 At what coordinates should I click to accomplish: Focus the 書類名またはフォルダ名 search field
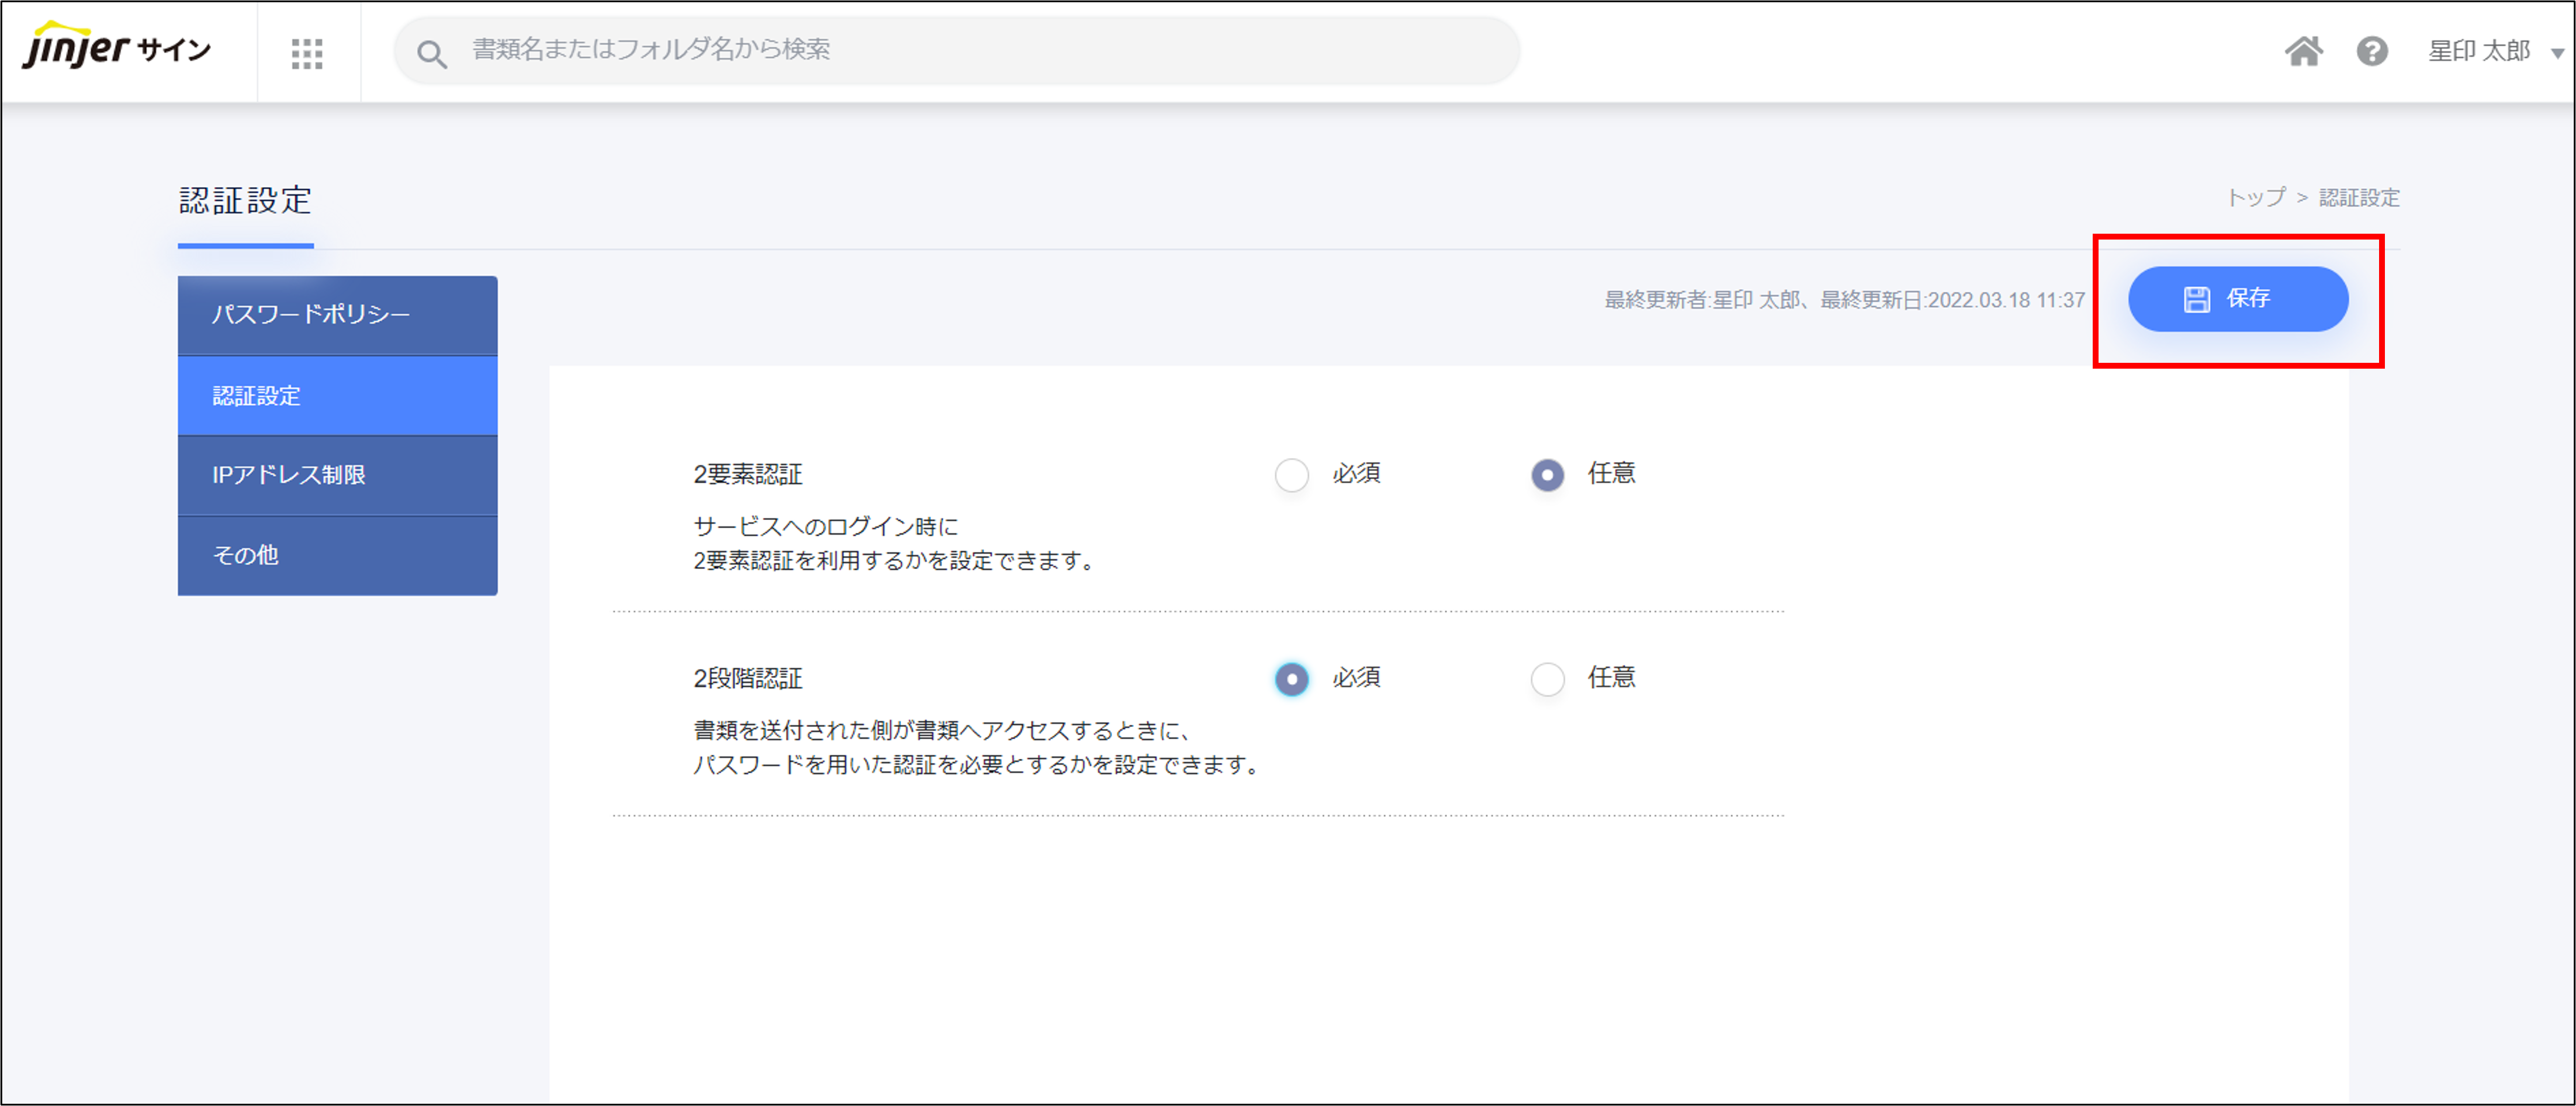click(960, 49)
